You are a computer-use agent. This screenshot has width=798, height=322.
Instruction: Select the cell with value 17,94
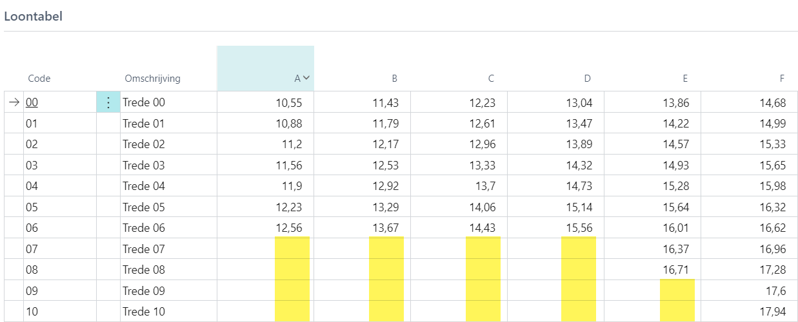coord(773,312)
